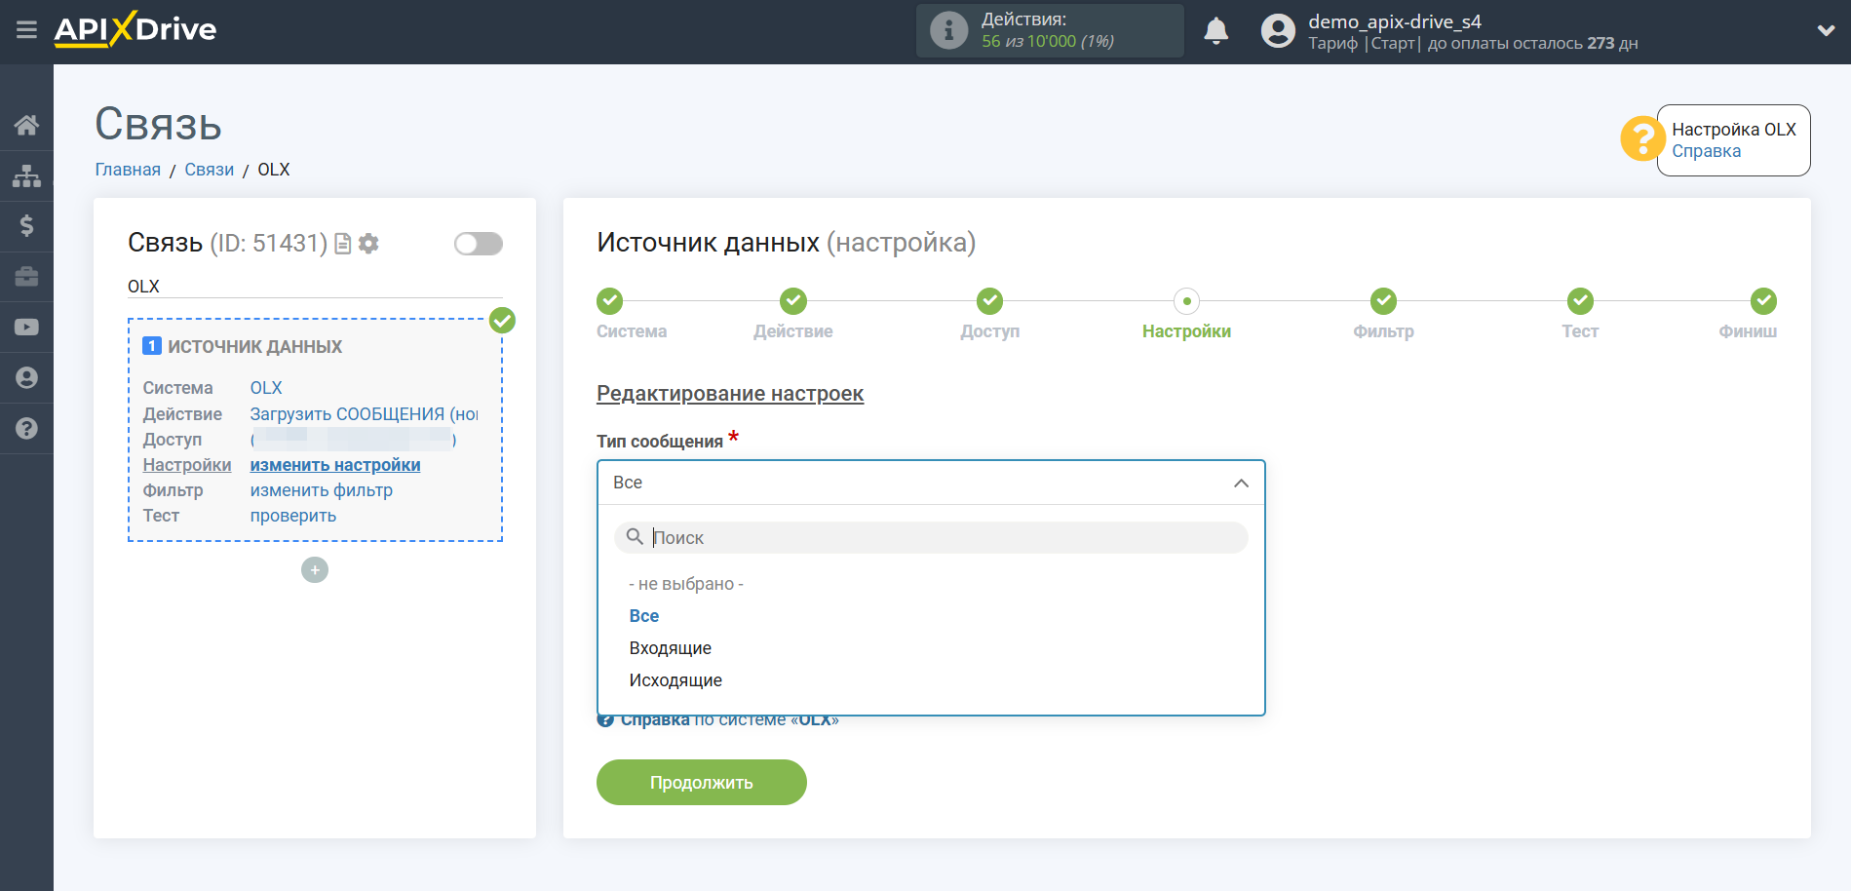Image resolution: width=1851 pixels, height=891 pixels.
Task: Click the green check on source block
Action: coord(502,320)
